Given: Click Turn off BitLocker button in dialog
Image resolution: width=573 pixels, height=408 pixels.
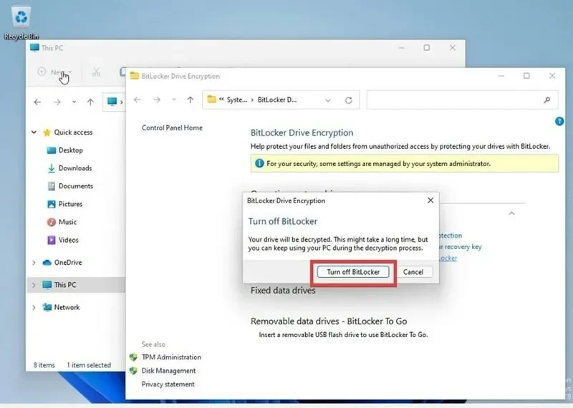Looking at the screenshot, I should click(x=353, y=272).
